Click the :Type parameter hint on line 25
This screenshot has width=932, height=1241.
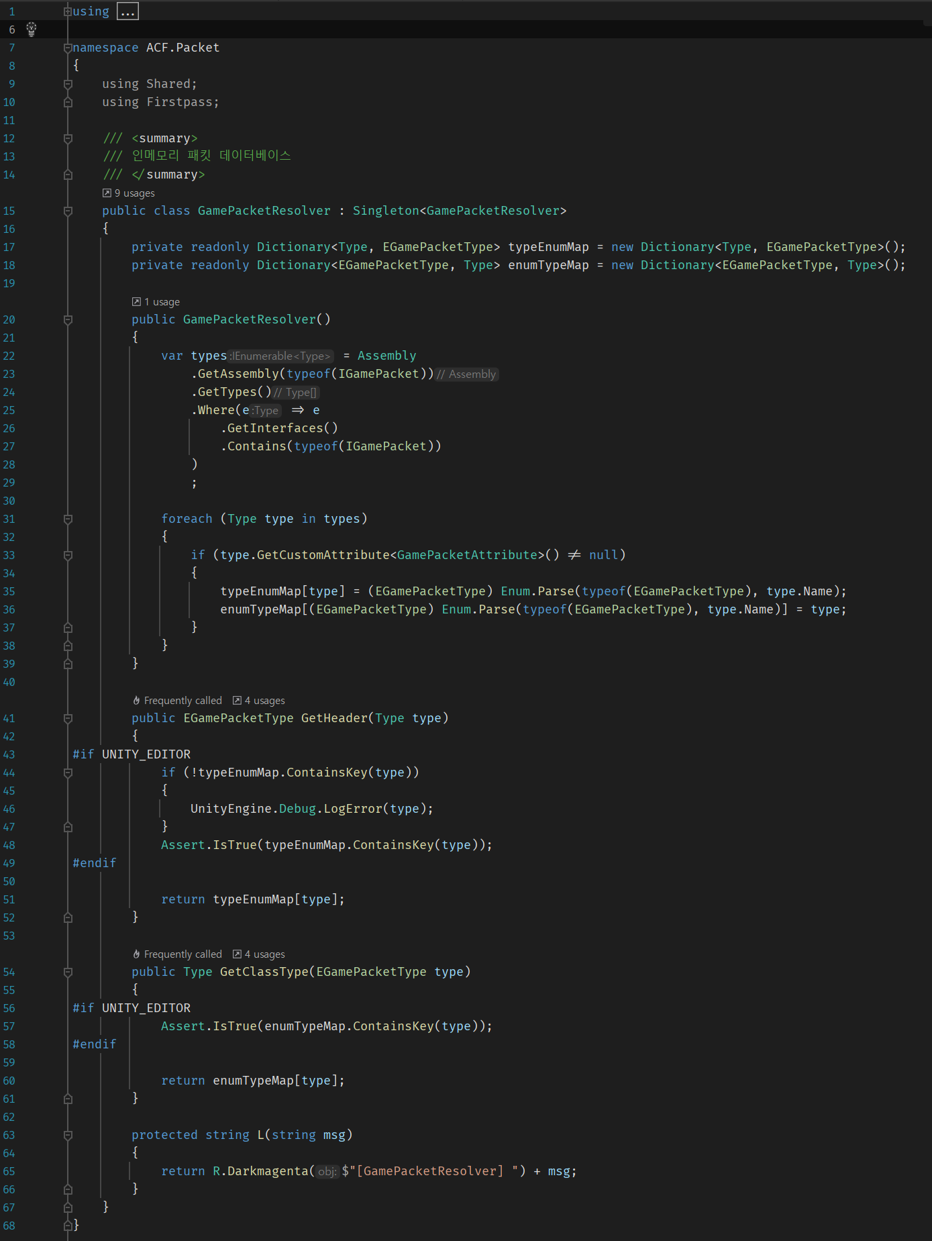point(266,411)
